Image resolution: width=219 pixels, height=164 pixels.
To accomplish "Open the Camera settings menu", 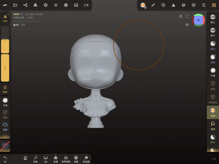I will pyautogui.click(x=86, y=5).
